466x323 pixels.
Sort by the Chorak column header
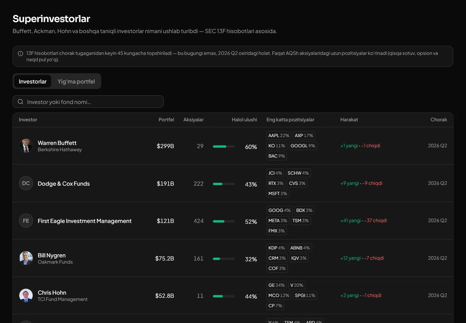[439, 120]
